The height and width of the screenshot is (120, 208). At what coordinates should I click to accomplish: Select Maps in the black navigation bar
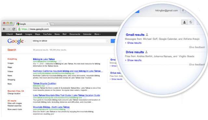38,34
